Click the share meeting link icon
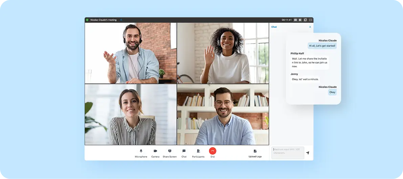This screenshot has width=403, height=179. click(x=121, y=20)
